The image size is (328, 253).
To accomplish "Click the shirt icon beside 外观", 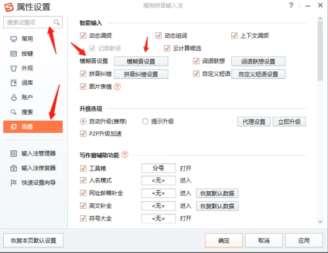I will 14,68.
